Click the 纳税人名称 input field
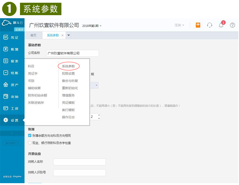The image size is (239, 185). coord(79,162)
